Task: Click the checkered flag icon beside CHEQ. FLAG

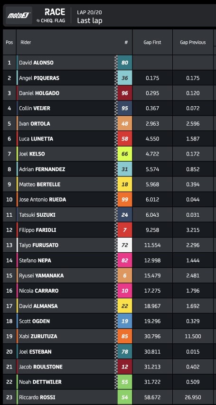Action: (38, 21)
